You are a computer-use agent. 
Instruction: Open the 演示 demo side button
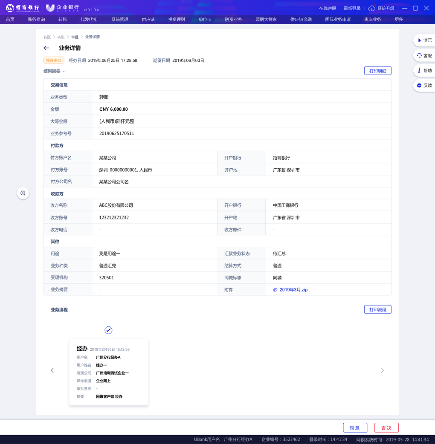pos(424,40)
